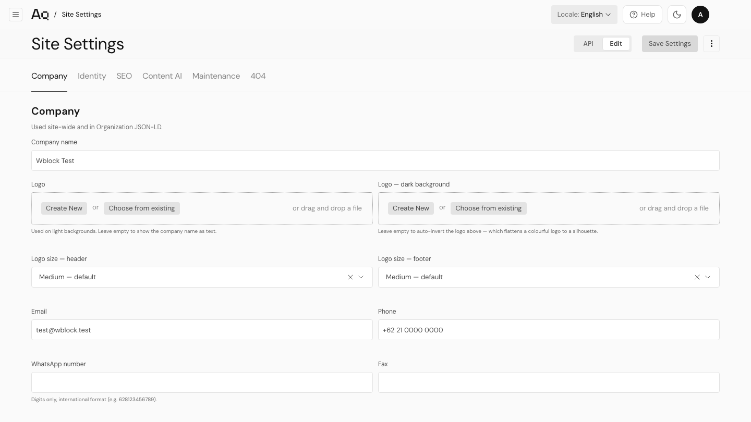Screen dimensions: 751x422
Task: Choose from existing for the Logo field
Action: coord(142,208)
